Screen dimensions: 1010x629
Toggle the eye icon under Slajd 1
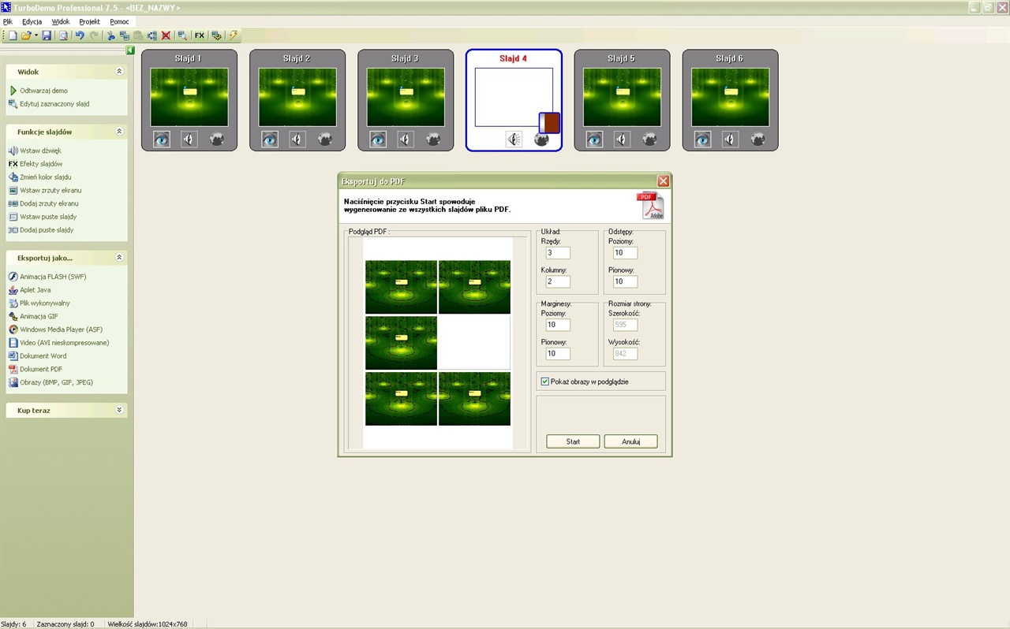click(162, 140)
